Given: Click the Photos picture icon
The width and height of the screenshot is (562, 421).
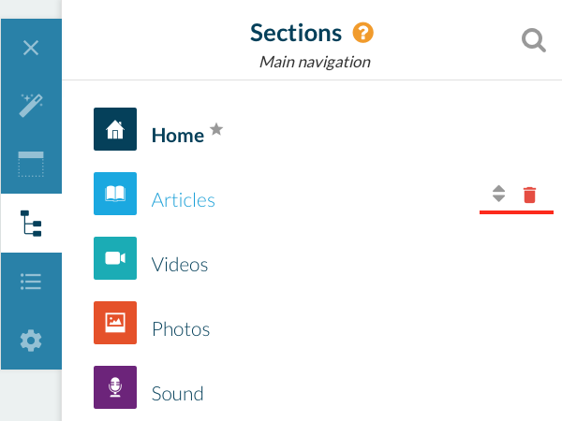Looking at the screenshot, I should coord(115,323).
